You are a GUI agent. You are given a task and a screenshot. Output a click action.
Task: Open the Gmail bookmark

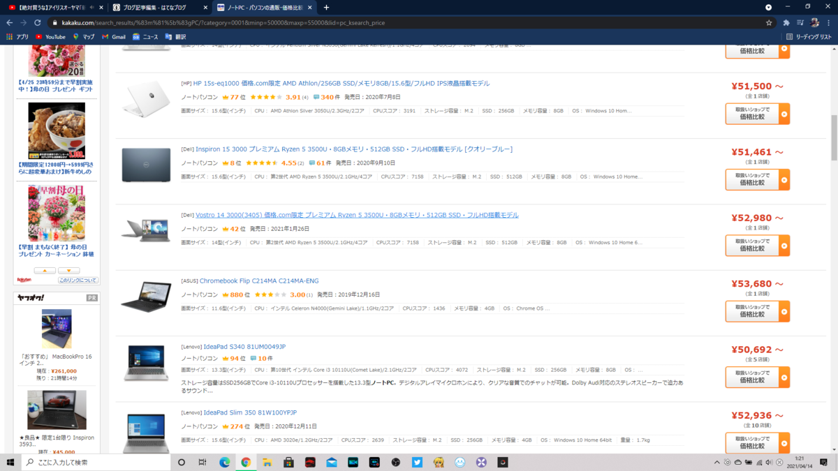tap(114, 37)
